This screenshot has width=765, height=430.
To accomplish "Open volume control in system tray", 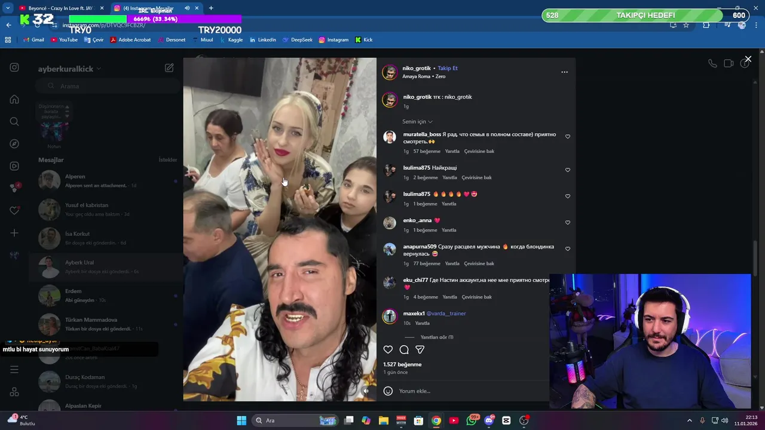I will [x=724, y=420].
